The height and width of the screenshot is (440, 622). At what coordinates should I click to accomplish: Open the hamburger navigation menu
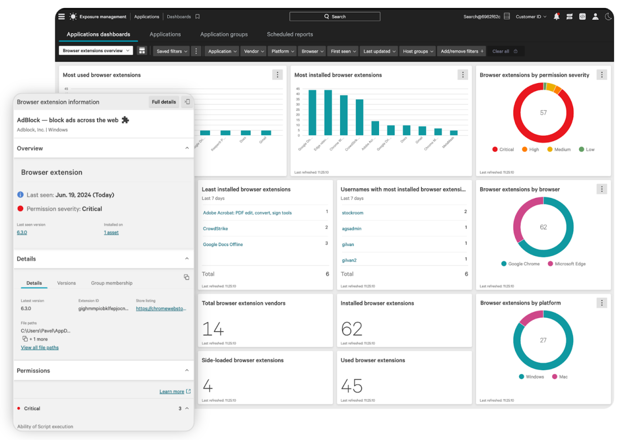tap(61, 16)
